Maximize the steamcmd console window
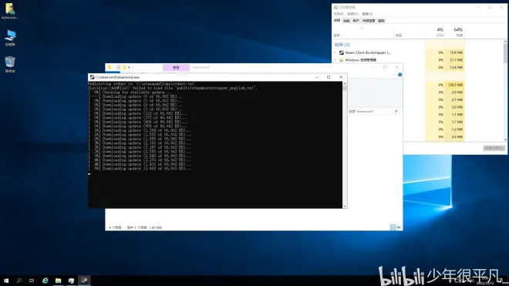Image resolution: width=509 pixels, height=286 pixels. point(329,77)
